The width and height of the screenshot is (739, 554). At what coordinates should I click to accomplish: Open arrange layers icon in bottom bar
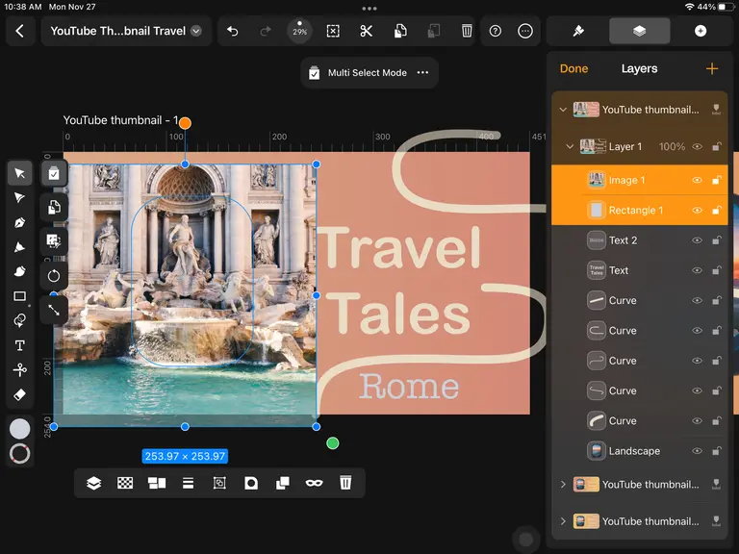[x=93, y=483]
